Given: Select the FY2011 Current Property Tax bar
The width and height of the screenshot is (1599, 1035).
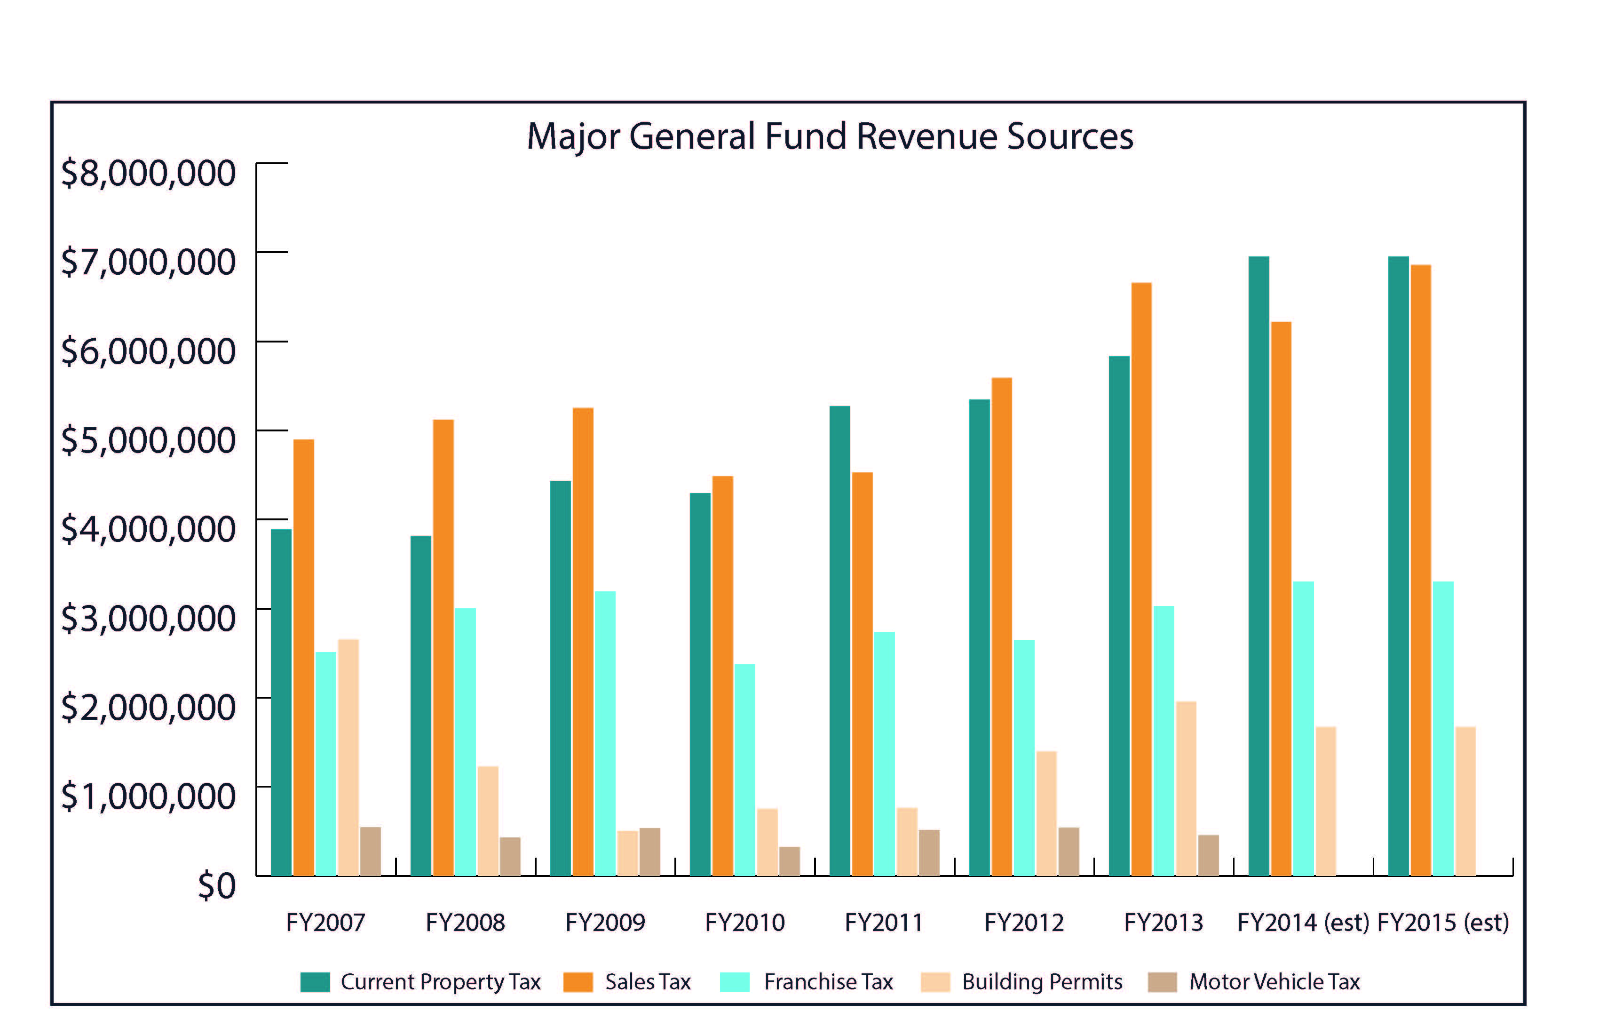Looking at the screenshot, I should coord(840,640).
